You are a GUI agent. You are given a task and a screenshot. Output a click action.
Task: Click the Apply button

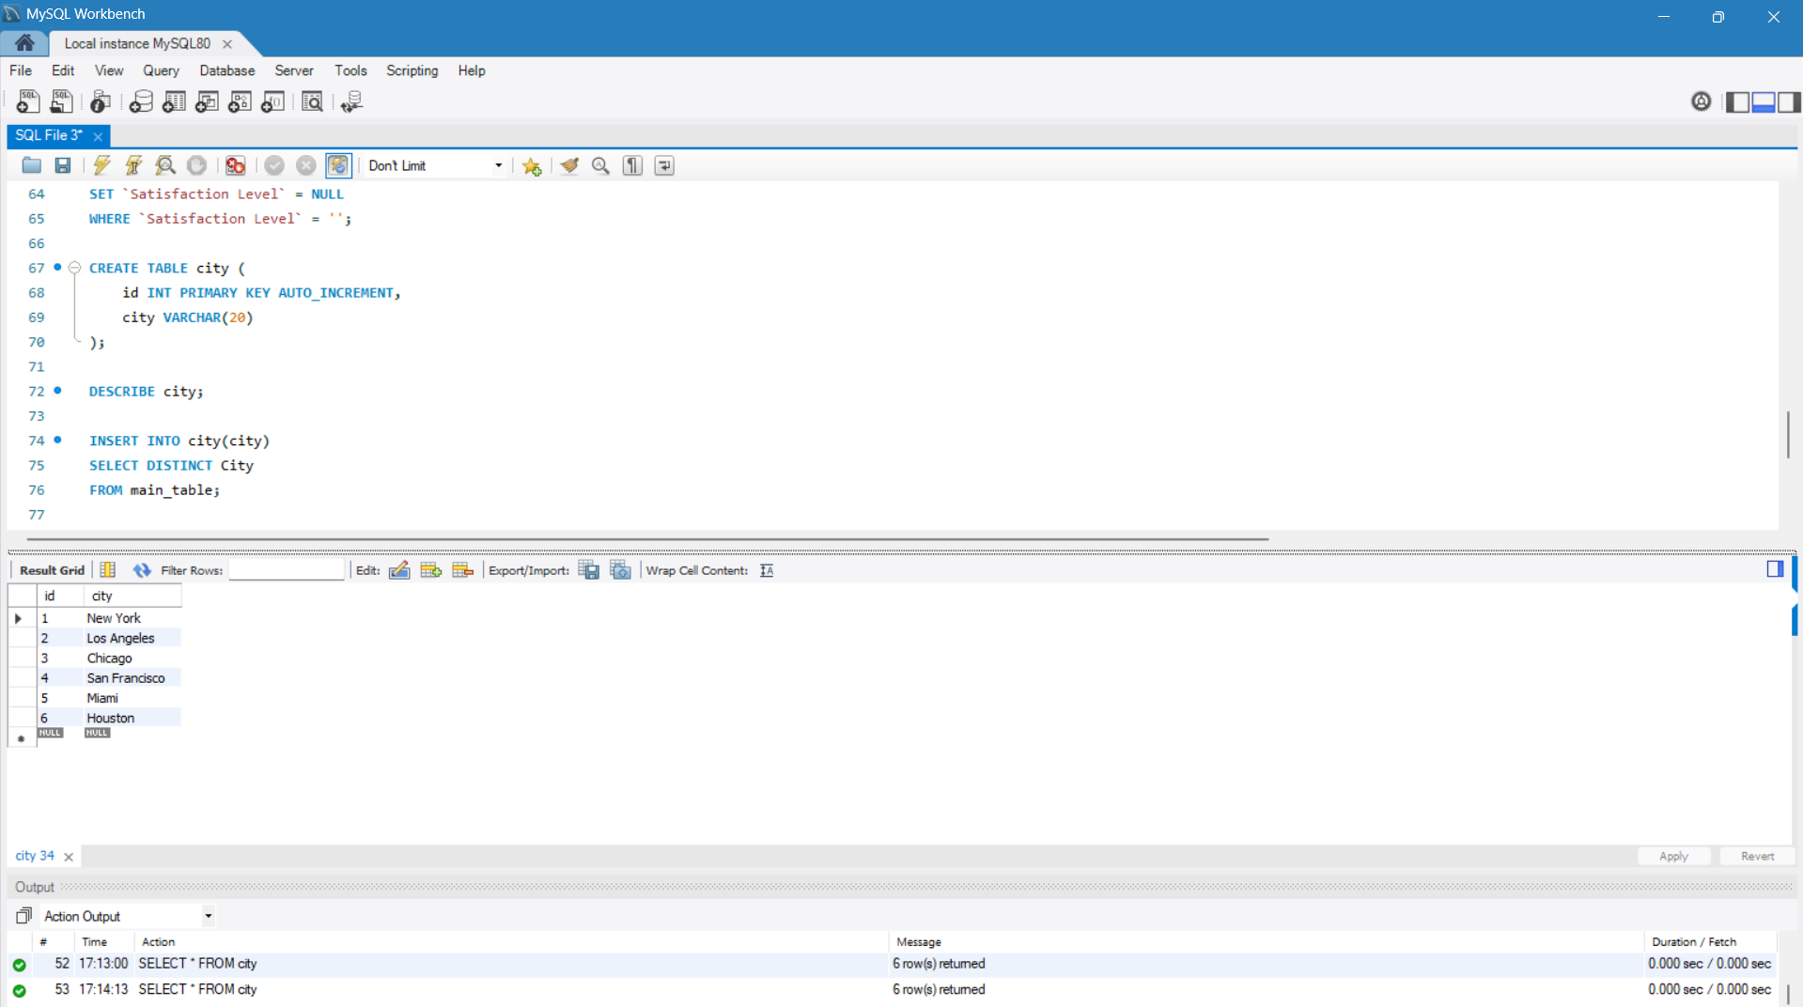coord(1673,856)
